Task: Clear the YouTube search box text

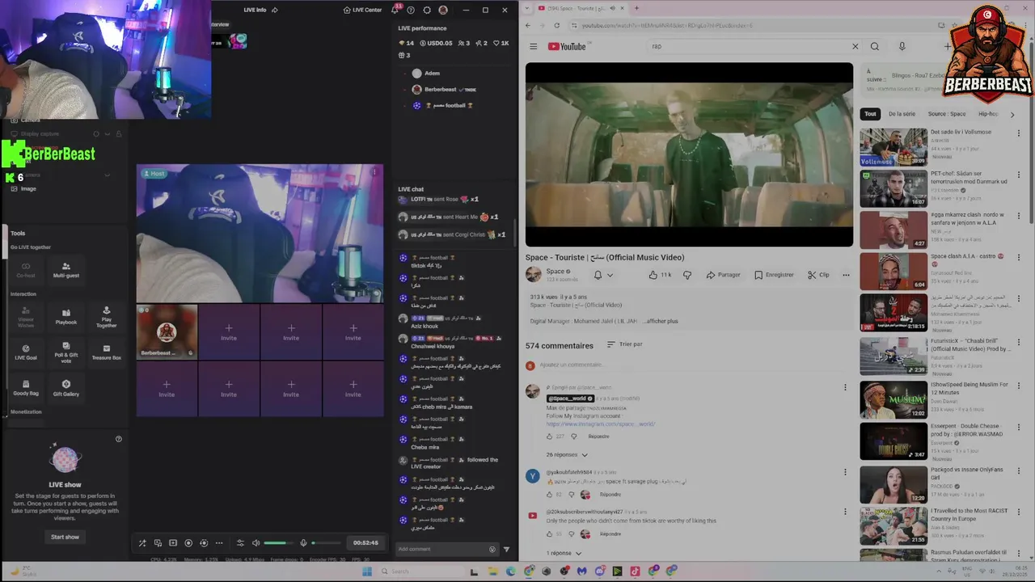Action: click(855, 46)
